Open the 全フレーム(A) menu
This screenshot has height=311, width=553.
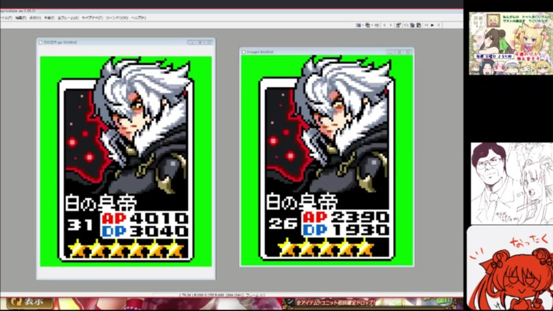[x=68, y=18]
